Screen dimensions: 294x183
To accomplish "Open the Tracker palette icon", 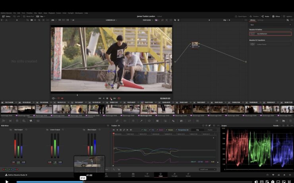I will 157,121.
